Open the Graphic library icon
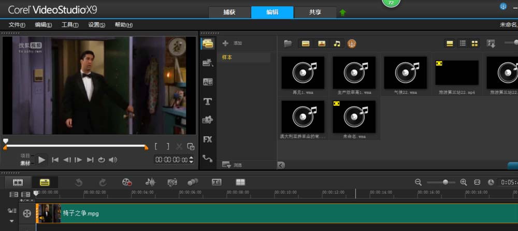The height and width of the screenshot is (231, 518). pos(208,120)
